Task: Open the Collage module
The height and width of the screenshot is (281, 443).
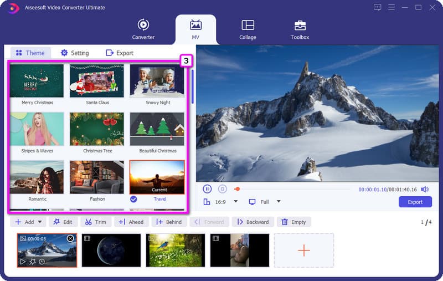Action: pyautogui.click(x=248, y=29)
